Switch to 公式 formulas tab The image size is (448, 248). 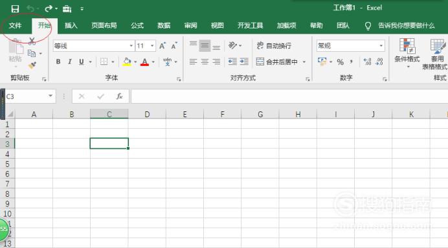click(x=137, y=26)
